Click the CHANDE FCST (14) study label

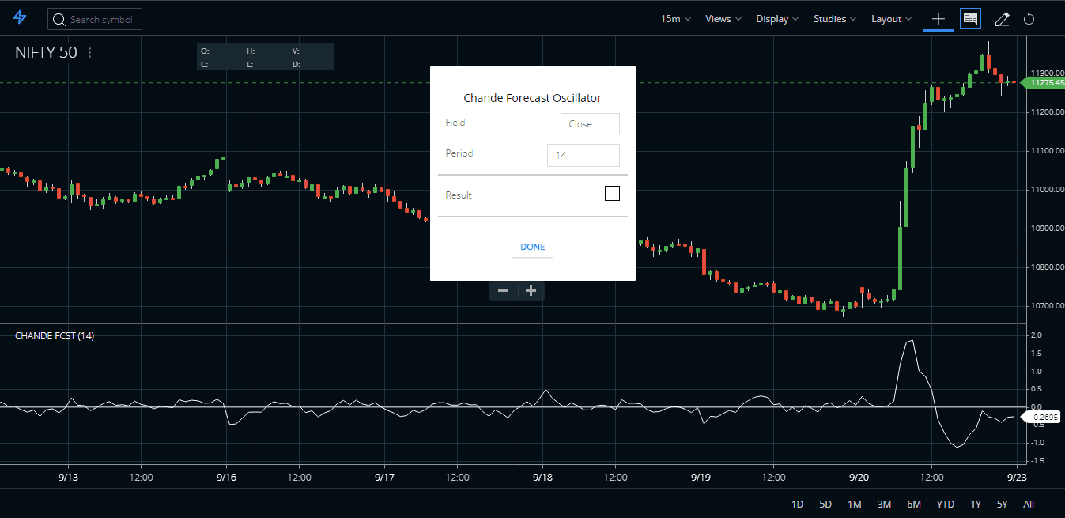pyautogui.click(x=55, y=336)
